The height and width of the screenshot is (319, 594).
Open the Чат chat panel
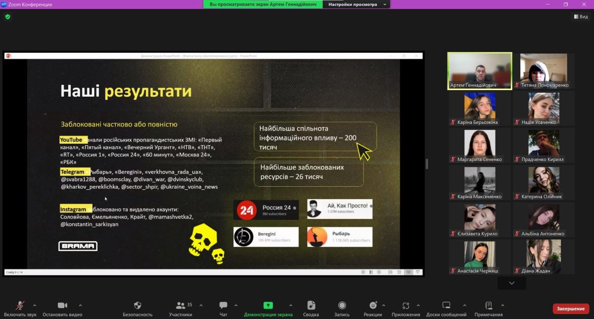pyautogui.click(x=223, y=306)
